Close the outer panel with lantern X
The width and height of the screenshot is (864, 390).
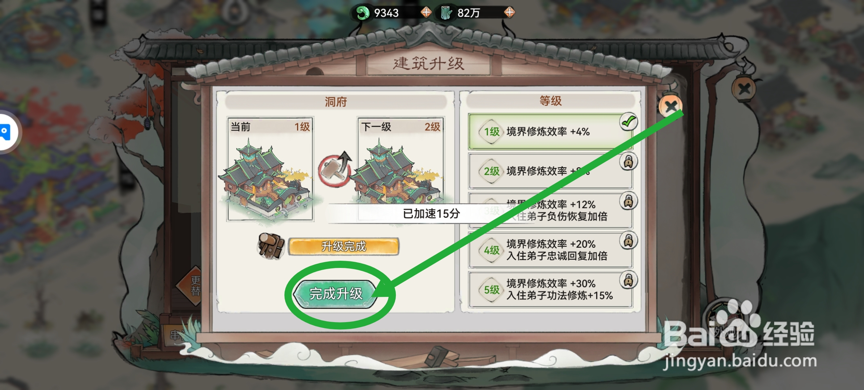(743, 88)
